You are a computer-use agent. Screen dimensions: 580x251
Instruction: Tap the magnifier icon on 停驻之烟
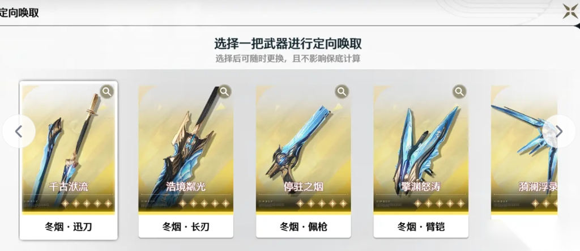click(342, 91)
